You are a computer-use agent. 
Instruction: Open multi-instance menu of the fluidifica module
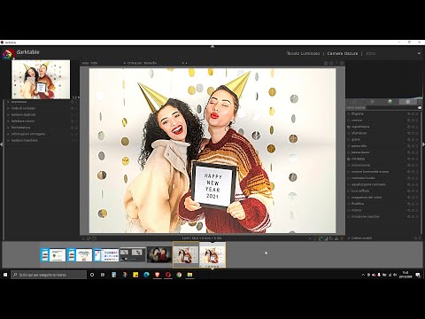(409, 204)
